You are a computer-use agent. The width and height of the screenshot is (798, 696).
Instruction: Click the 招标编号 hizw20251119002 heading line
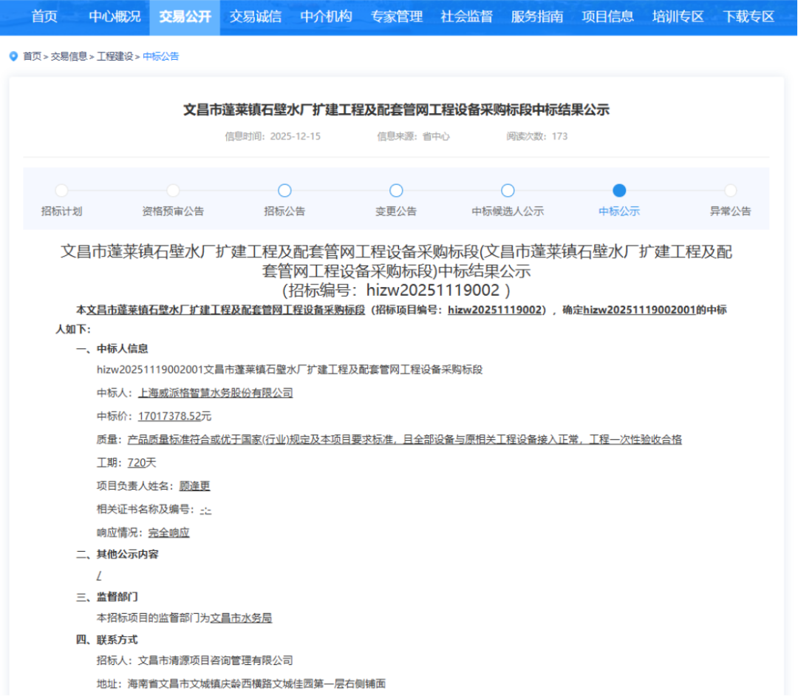[396, 291]
